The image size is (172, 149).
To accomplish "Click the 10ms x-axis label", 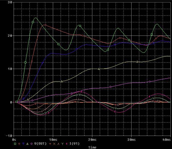I will tap(53, 140).
